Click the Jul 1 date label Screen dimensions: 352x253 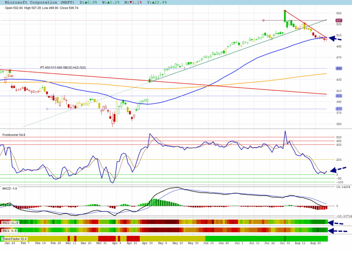click(239, 243)
